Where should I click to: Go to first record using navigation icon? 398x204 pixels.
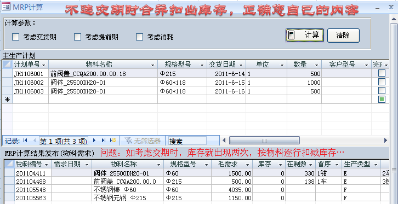point(25,141)
